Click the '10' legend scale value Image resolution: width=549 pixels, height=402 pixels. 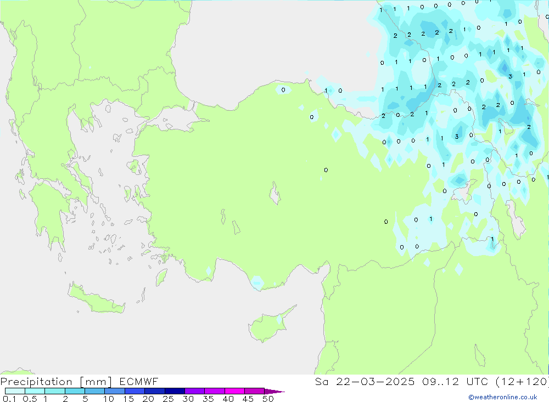[109, 399]
